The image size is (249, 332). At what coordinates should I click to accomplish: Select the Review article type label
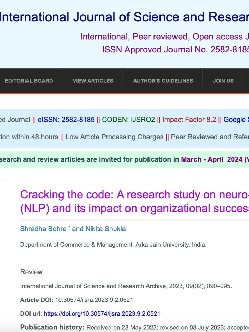click(31, 272)
